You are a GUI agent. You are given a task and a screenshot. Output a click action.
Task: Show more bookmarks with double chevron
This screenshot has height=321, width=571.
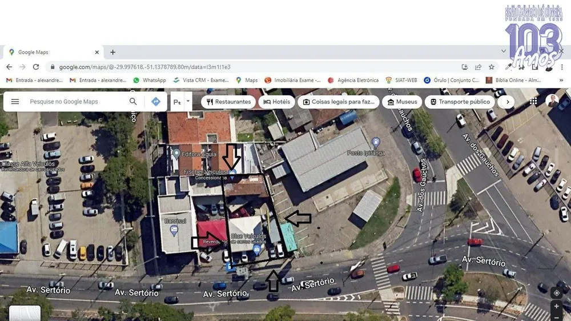pos(561,80)
